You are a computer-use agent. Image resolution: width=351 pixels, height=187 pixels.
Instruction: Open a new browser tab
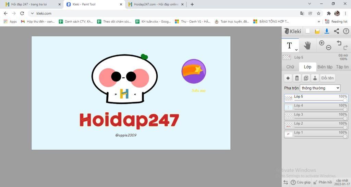[x=192, y=4]
